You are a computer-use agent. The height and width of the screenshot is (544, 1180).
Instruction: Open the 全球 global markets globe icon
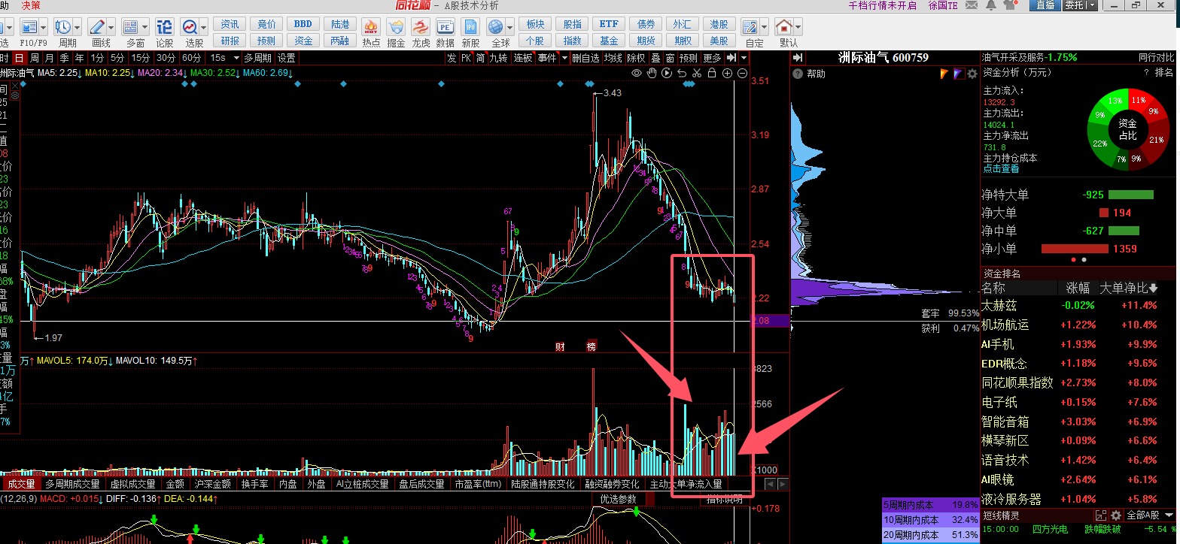coord(495,27)
